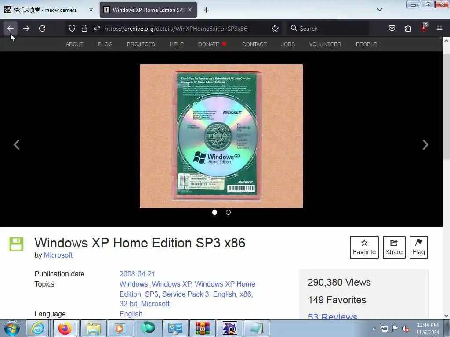Screen dimensions: 450x337
Task: Launch Internet Explorer from the taskbar
Action: (38, 328)
